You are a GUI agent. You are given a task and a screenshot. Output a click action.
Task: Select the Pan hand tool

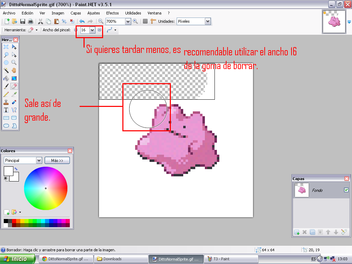pyautogui.click(x=14, y=70)
